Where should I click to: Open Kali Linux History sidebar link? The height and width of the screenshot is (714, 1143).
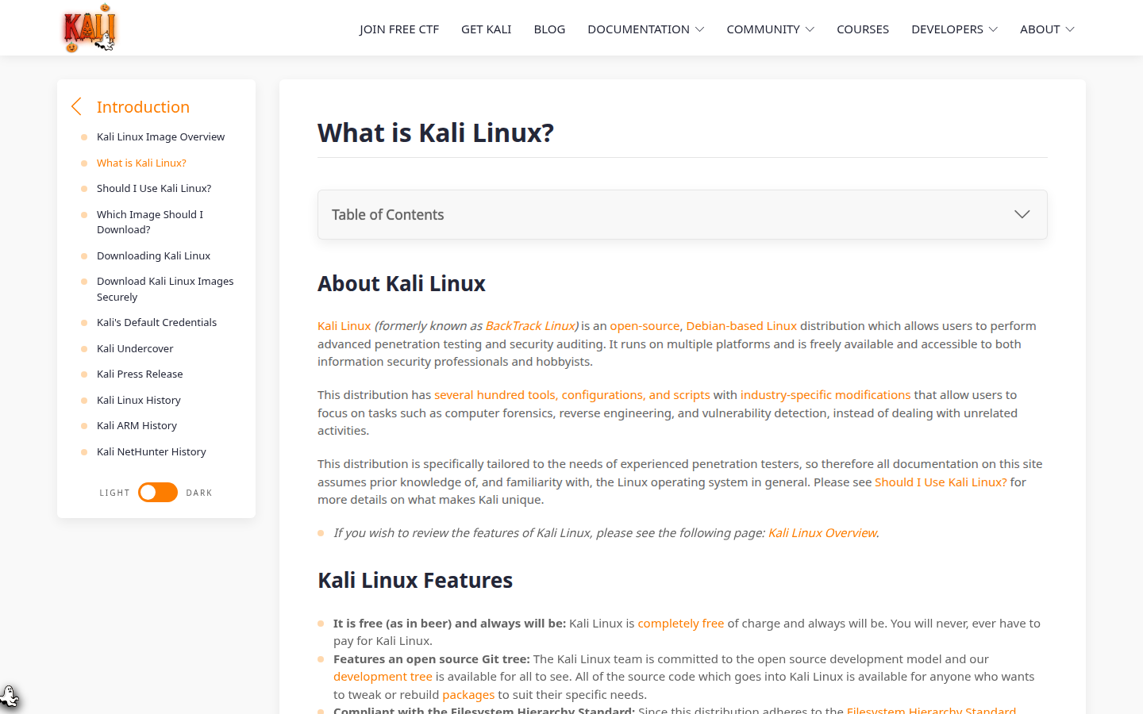coord(139,400)
